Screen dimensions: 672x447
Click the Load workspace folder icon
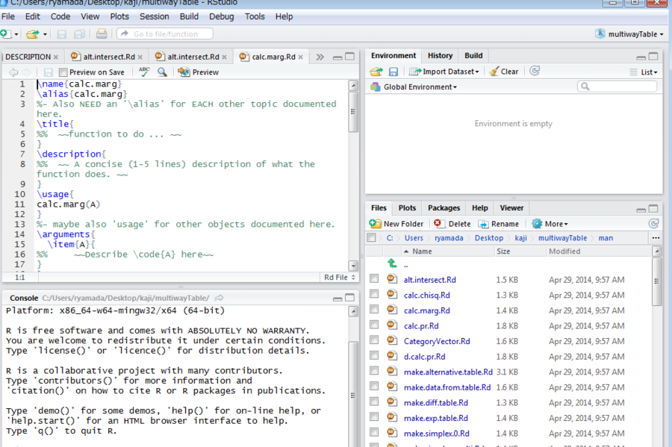tap(376, 72)
